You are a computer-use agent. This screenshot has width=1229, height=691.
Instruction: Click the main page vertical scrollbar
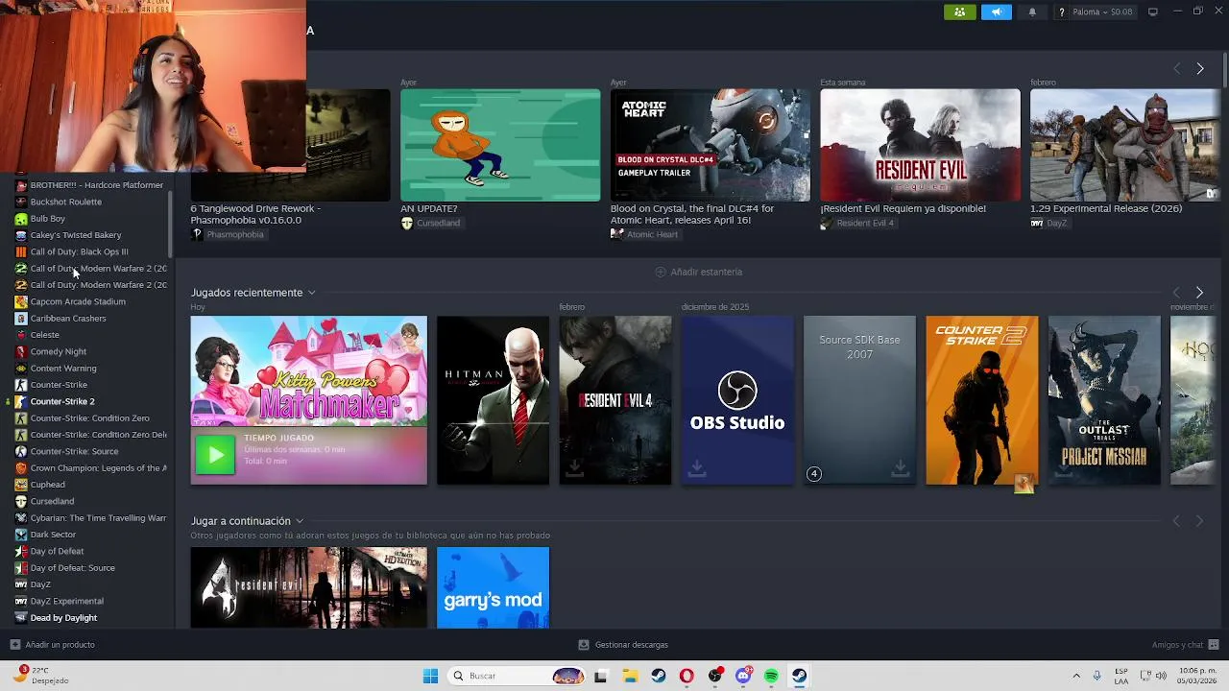point(1225,72)
